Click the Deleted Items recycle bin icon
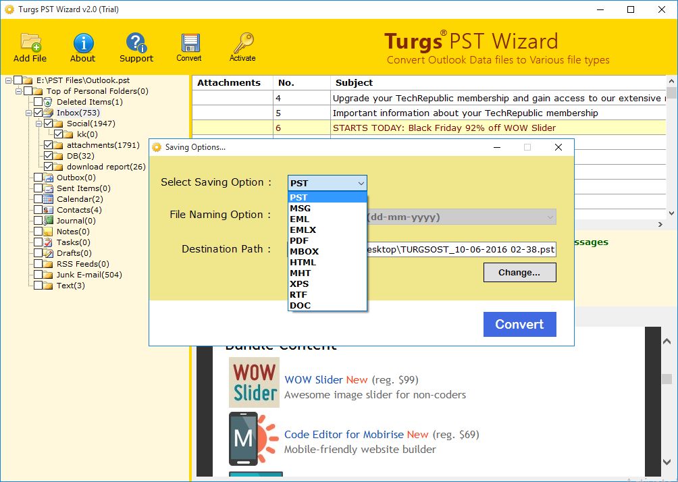The image size is (678, 482). click(48, 102)
